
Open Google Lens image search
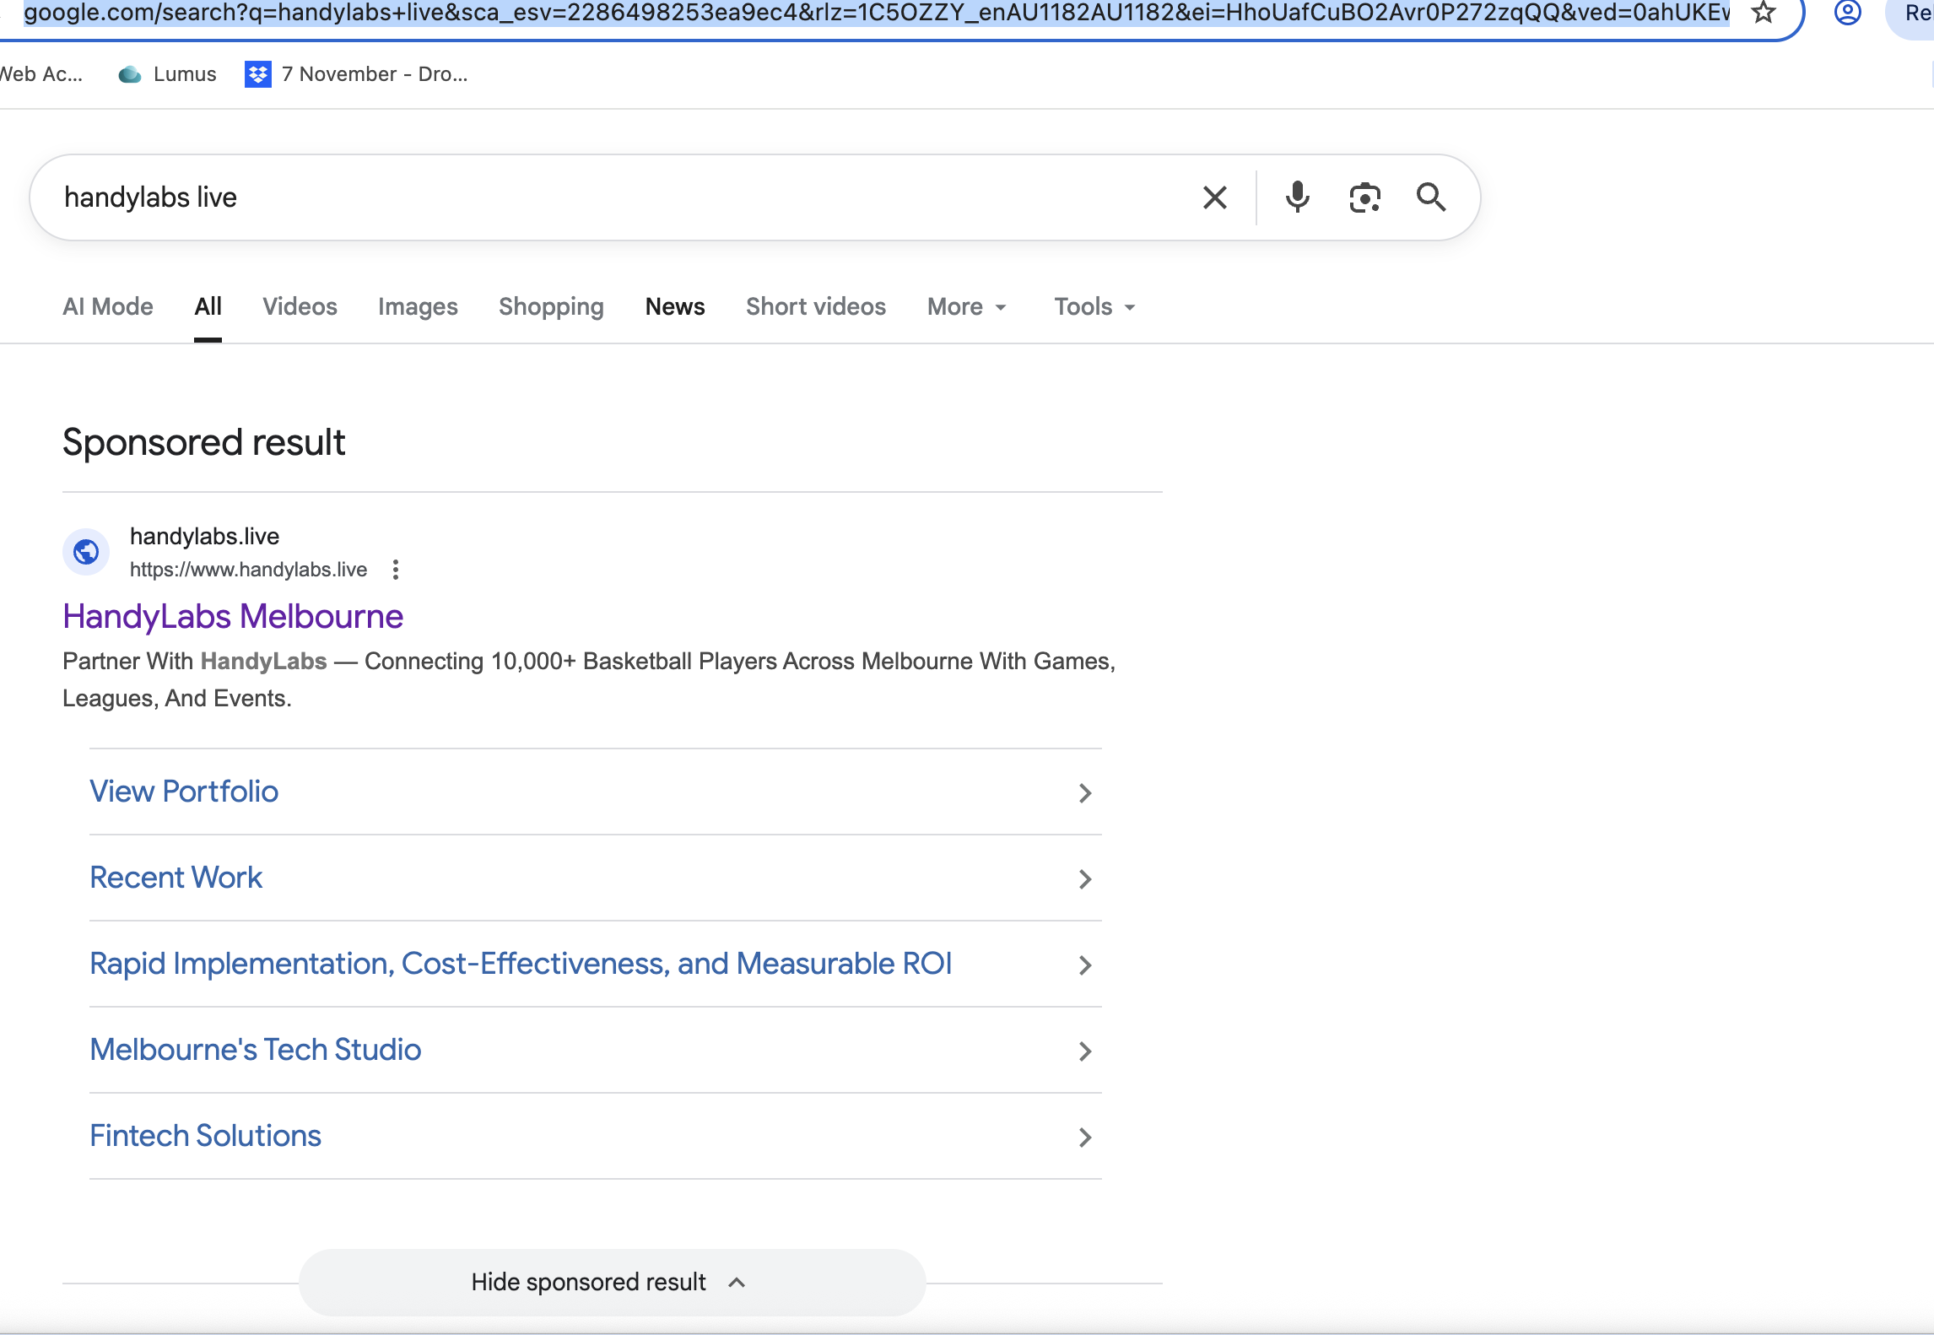pyautogui.click(x=1364, y=197)
